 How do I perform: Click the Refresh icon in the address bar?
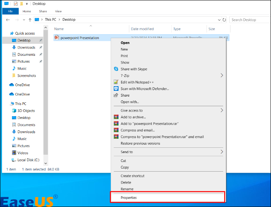coord(224,20)
